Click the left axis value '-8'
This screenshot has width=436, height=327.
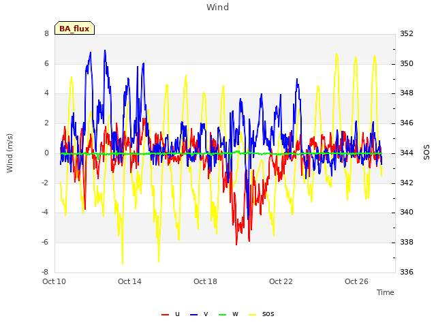click(x=46, y=272)
